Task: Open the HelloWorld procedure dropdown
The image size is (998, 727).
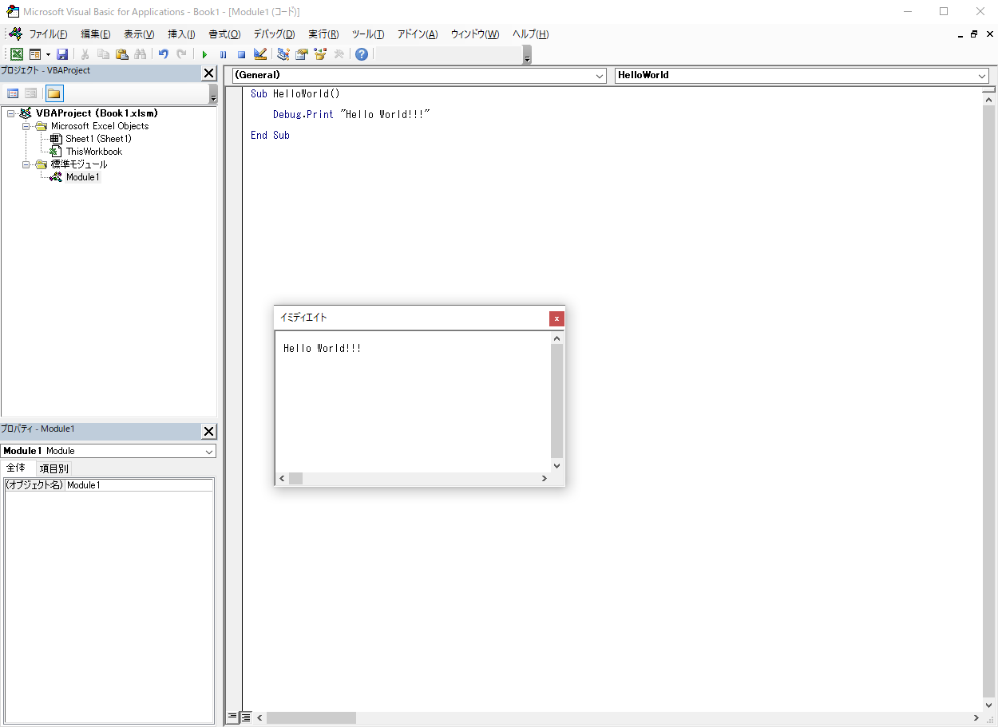Action: point(982,76)
